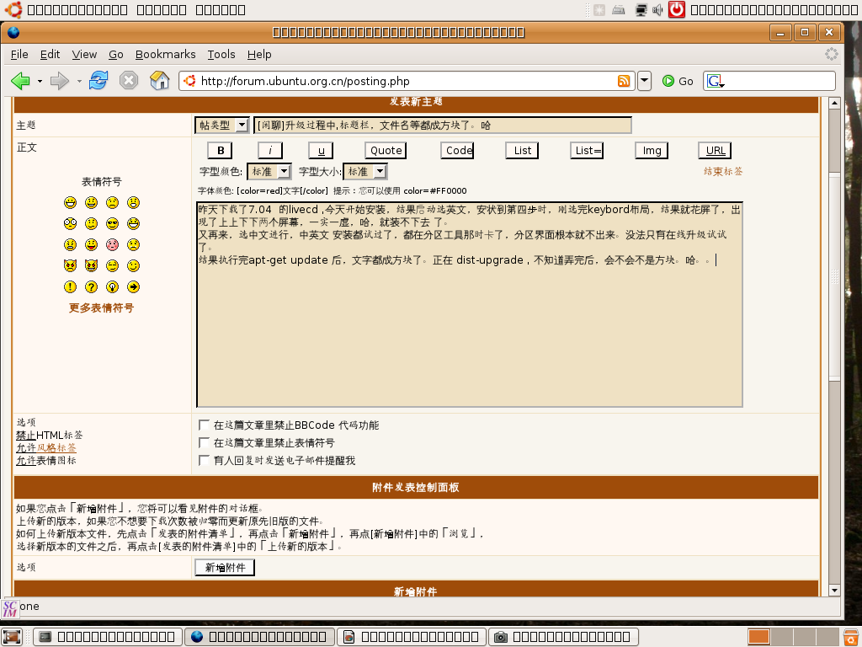Insert the tongue-out red mouth smiley

click(91, 245)
